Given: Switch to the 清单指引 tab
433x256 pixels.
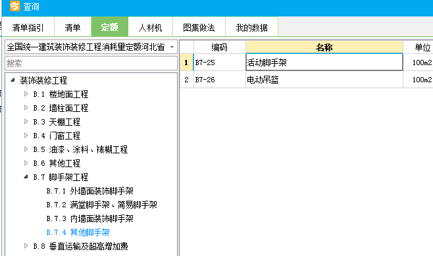Looking at the screenshot, I should (x=28, y=27).
